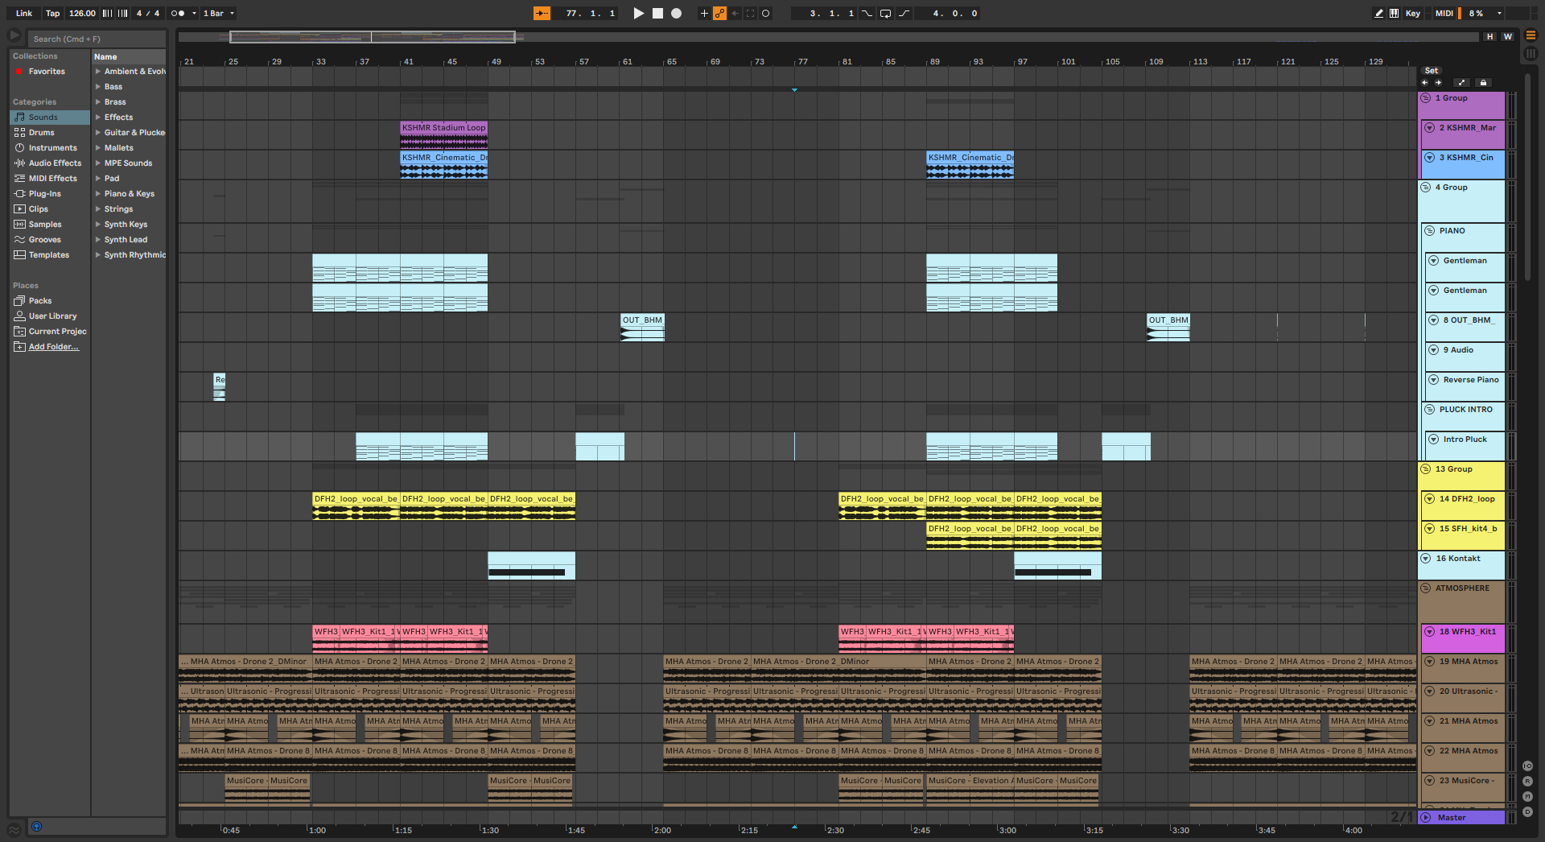Open the 1 Bar quantization dropdown
The width and height of the screenshot is (1545, 842).
(x=219, y=13)
